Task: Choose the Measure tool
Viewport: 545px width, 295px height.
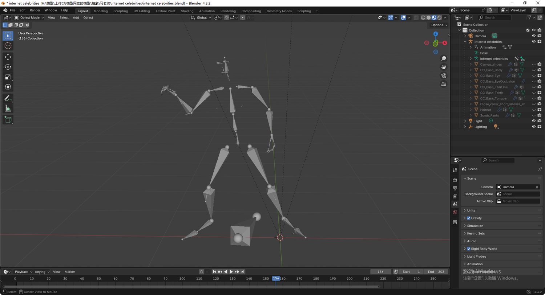Action: tap(8, 108)
